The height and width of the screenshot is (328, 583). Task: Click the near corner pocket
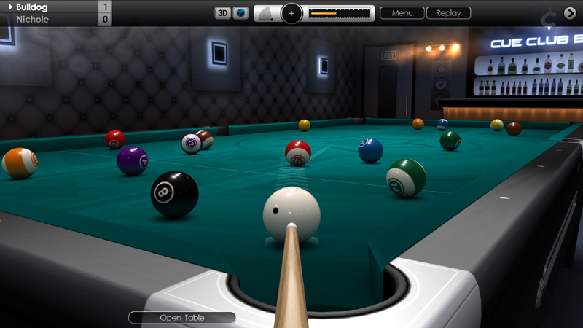(318, 294)
